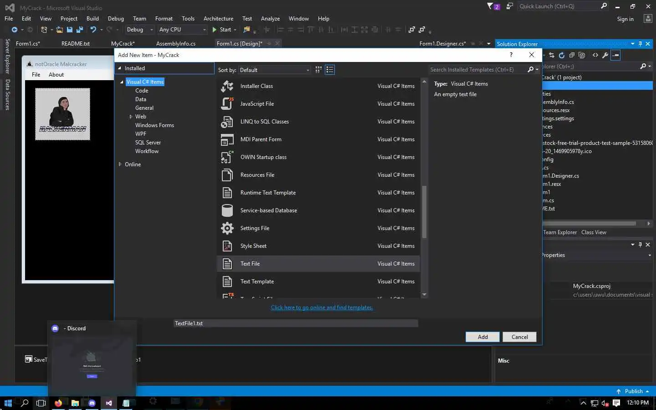The height and width of the screenshot is (410, 656).
Task: Click the Search Installed Templates box
Action: click(x=477, y=70)
